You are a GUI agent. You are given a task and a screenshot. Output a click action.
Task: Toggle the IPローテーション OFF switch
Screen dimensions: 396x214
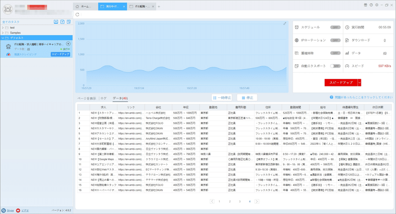(x=336, y=41)
